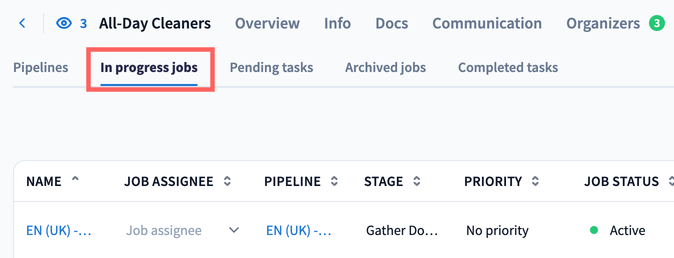This screenshot has width=674, height=258.
Task: Open the EN (UK) pipeline link
Action: (298, 230)
